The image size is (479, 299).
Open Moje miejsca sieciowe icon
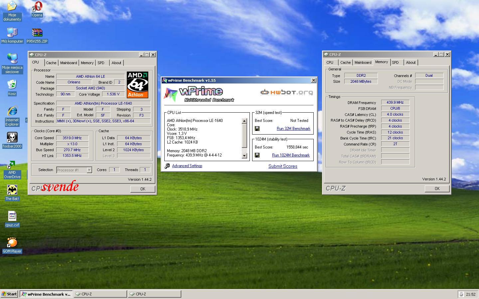(12, 63)
